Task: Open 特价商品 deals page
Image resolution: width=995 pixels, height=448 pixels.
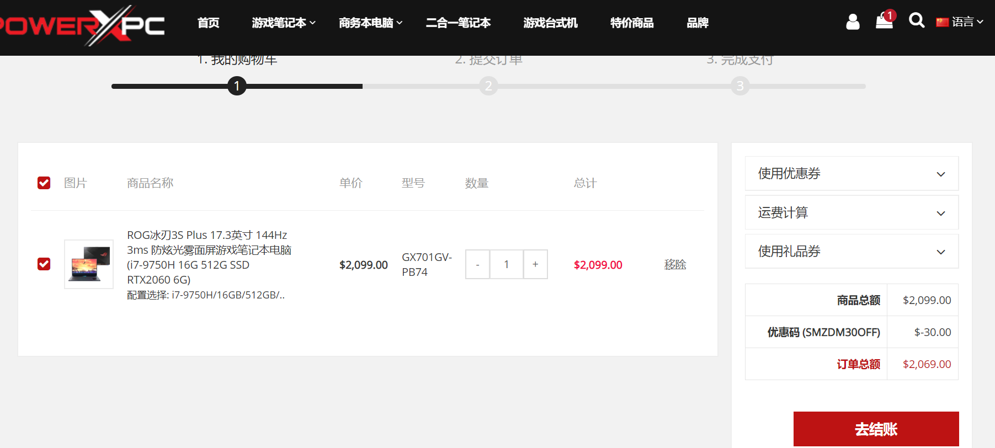Action: point(632,23)
